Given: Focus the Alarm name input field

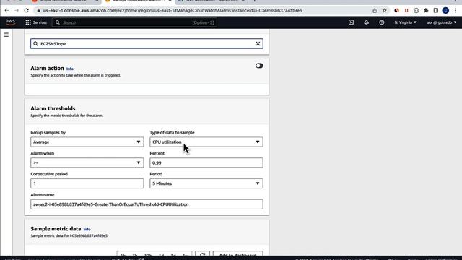Looking at the screenshot, I should [147, 204].
